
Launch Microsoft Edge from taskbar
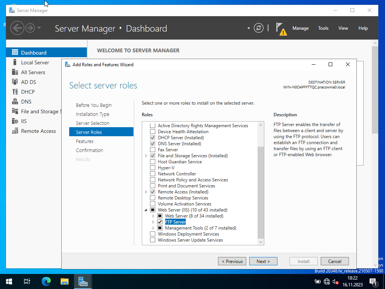pos(46,281)
